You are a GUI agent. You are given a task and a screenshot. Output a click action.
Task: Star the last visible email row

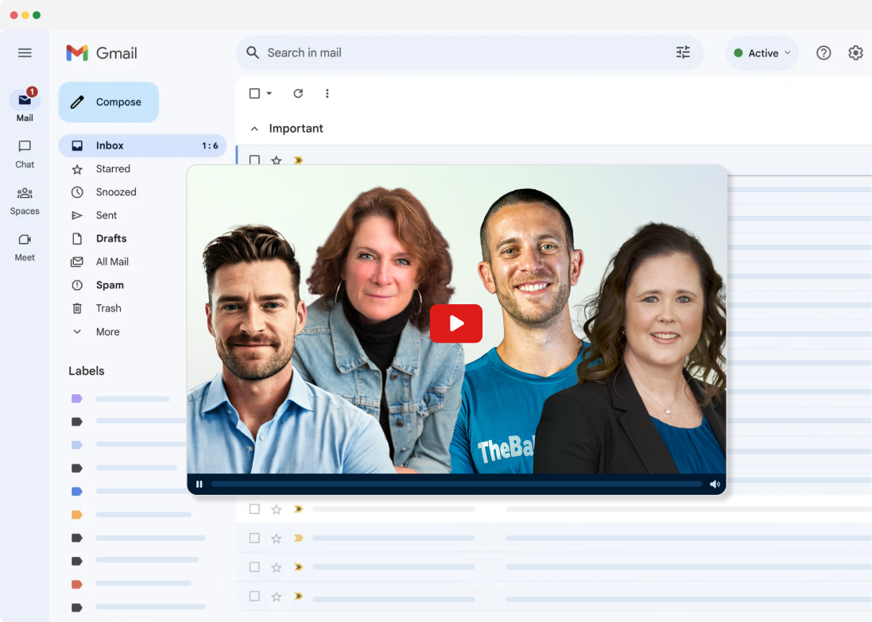[x=277, y=597]
